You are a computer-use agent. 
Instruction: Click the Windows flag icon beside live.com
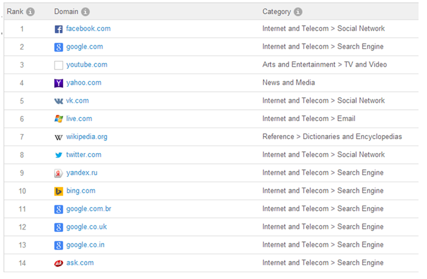(58, 119)
